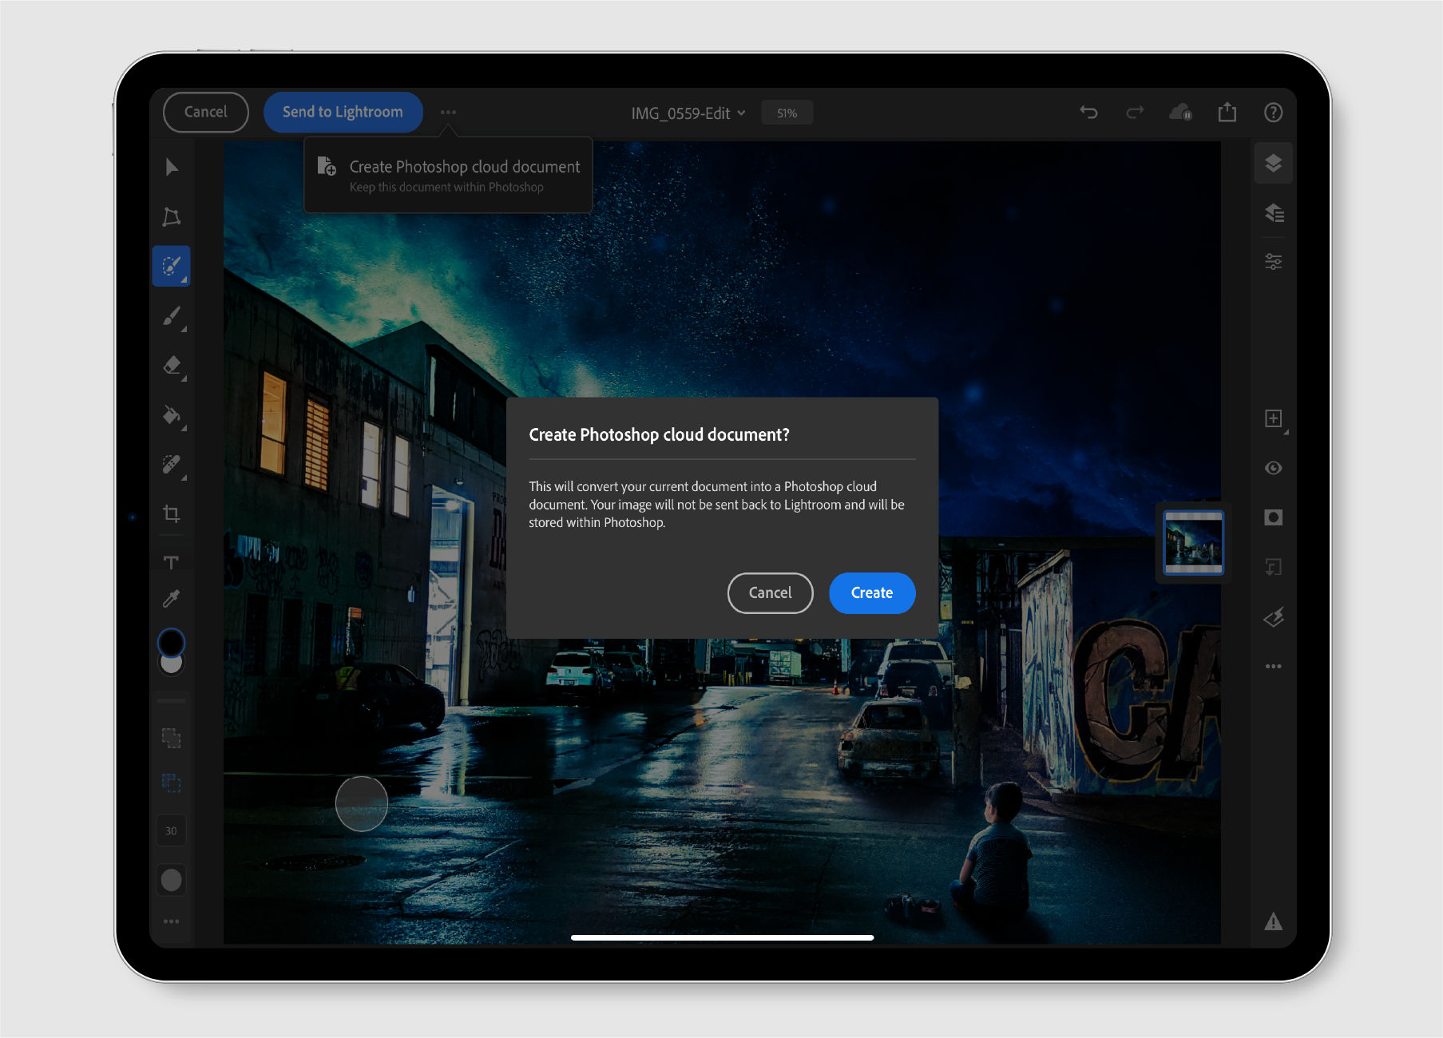Select the Type tool
This screenshot has height=1038, width=1443.
[172, 562]
